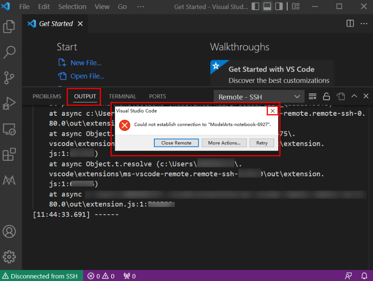
Task: Open editor More Actions ellipsis
Action: pyautogui.click(x=364, y=23)
